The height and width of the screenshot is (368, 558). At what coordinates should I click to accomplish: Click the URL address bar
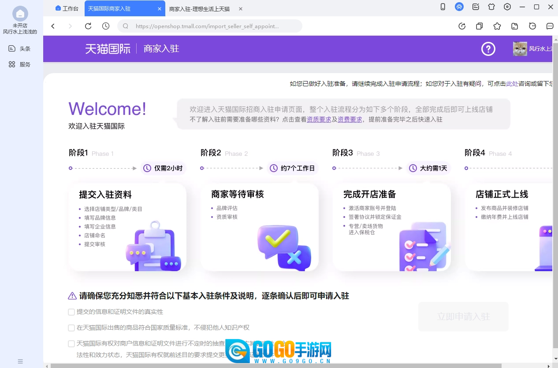[207, 26]
